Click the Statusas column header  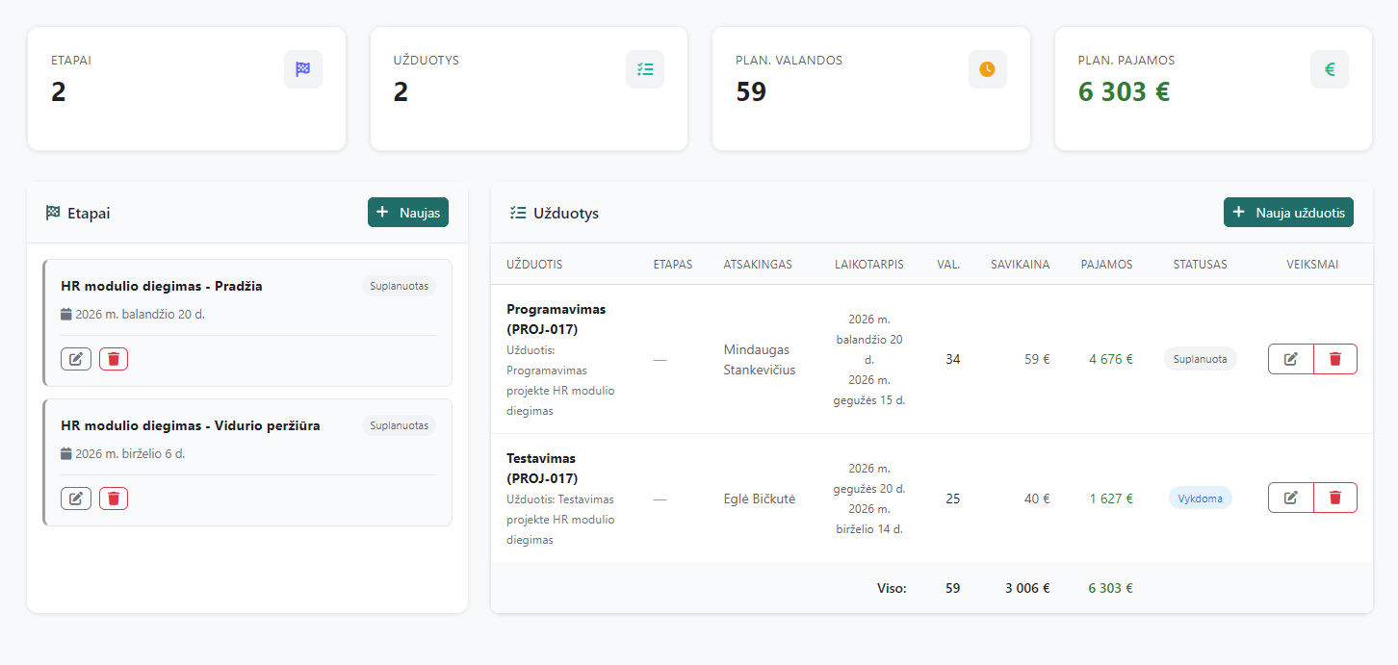pyautogui.click(x=1200, y=265)
